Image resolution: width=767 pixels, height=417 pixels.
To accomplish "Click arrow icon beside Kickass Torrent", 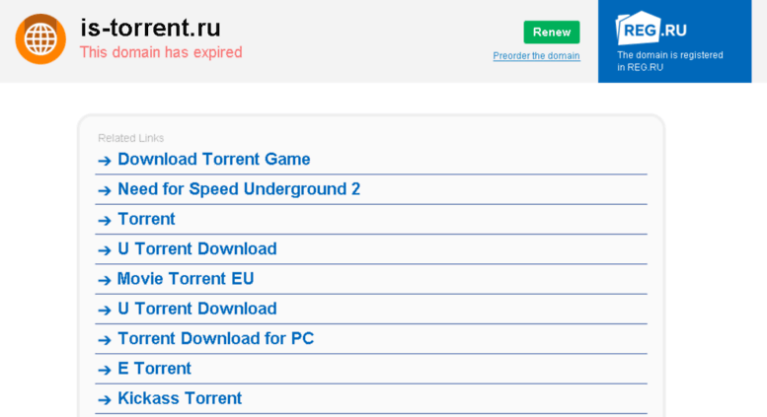I will coord(105,400).
